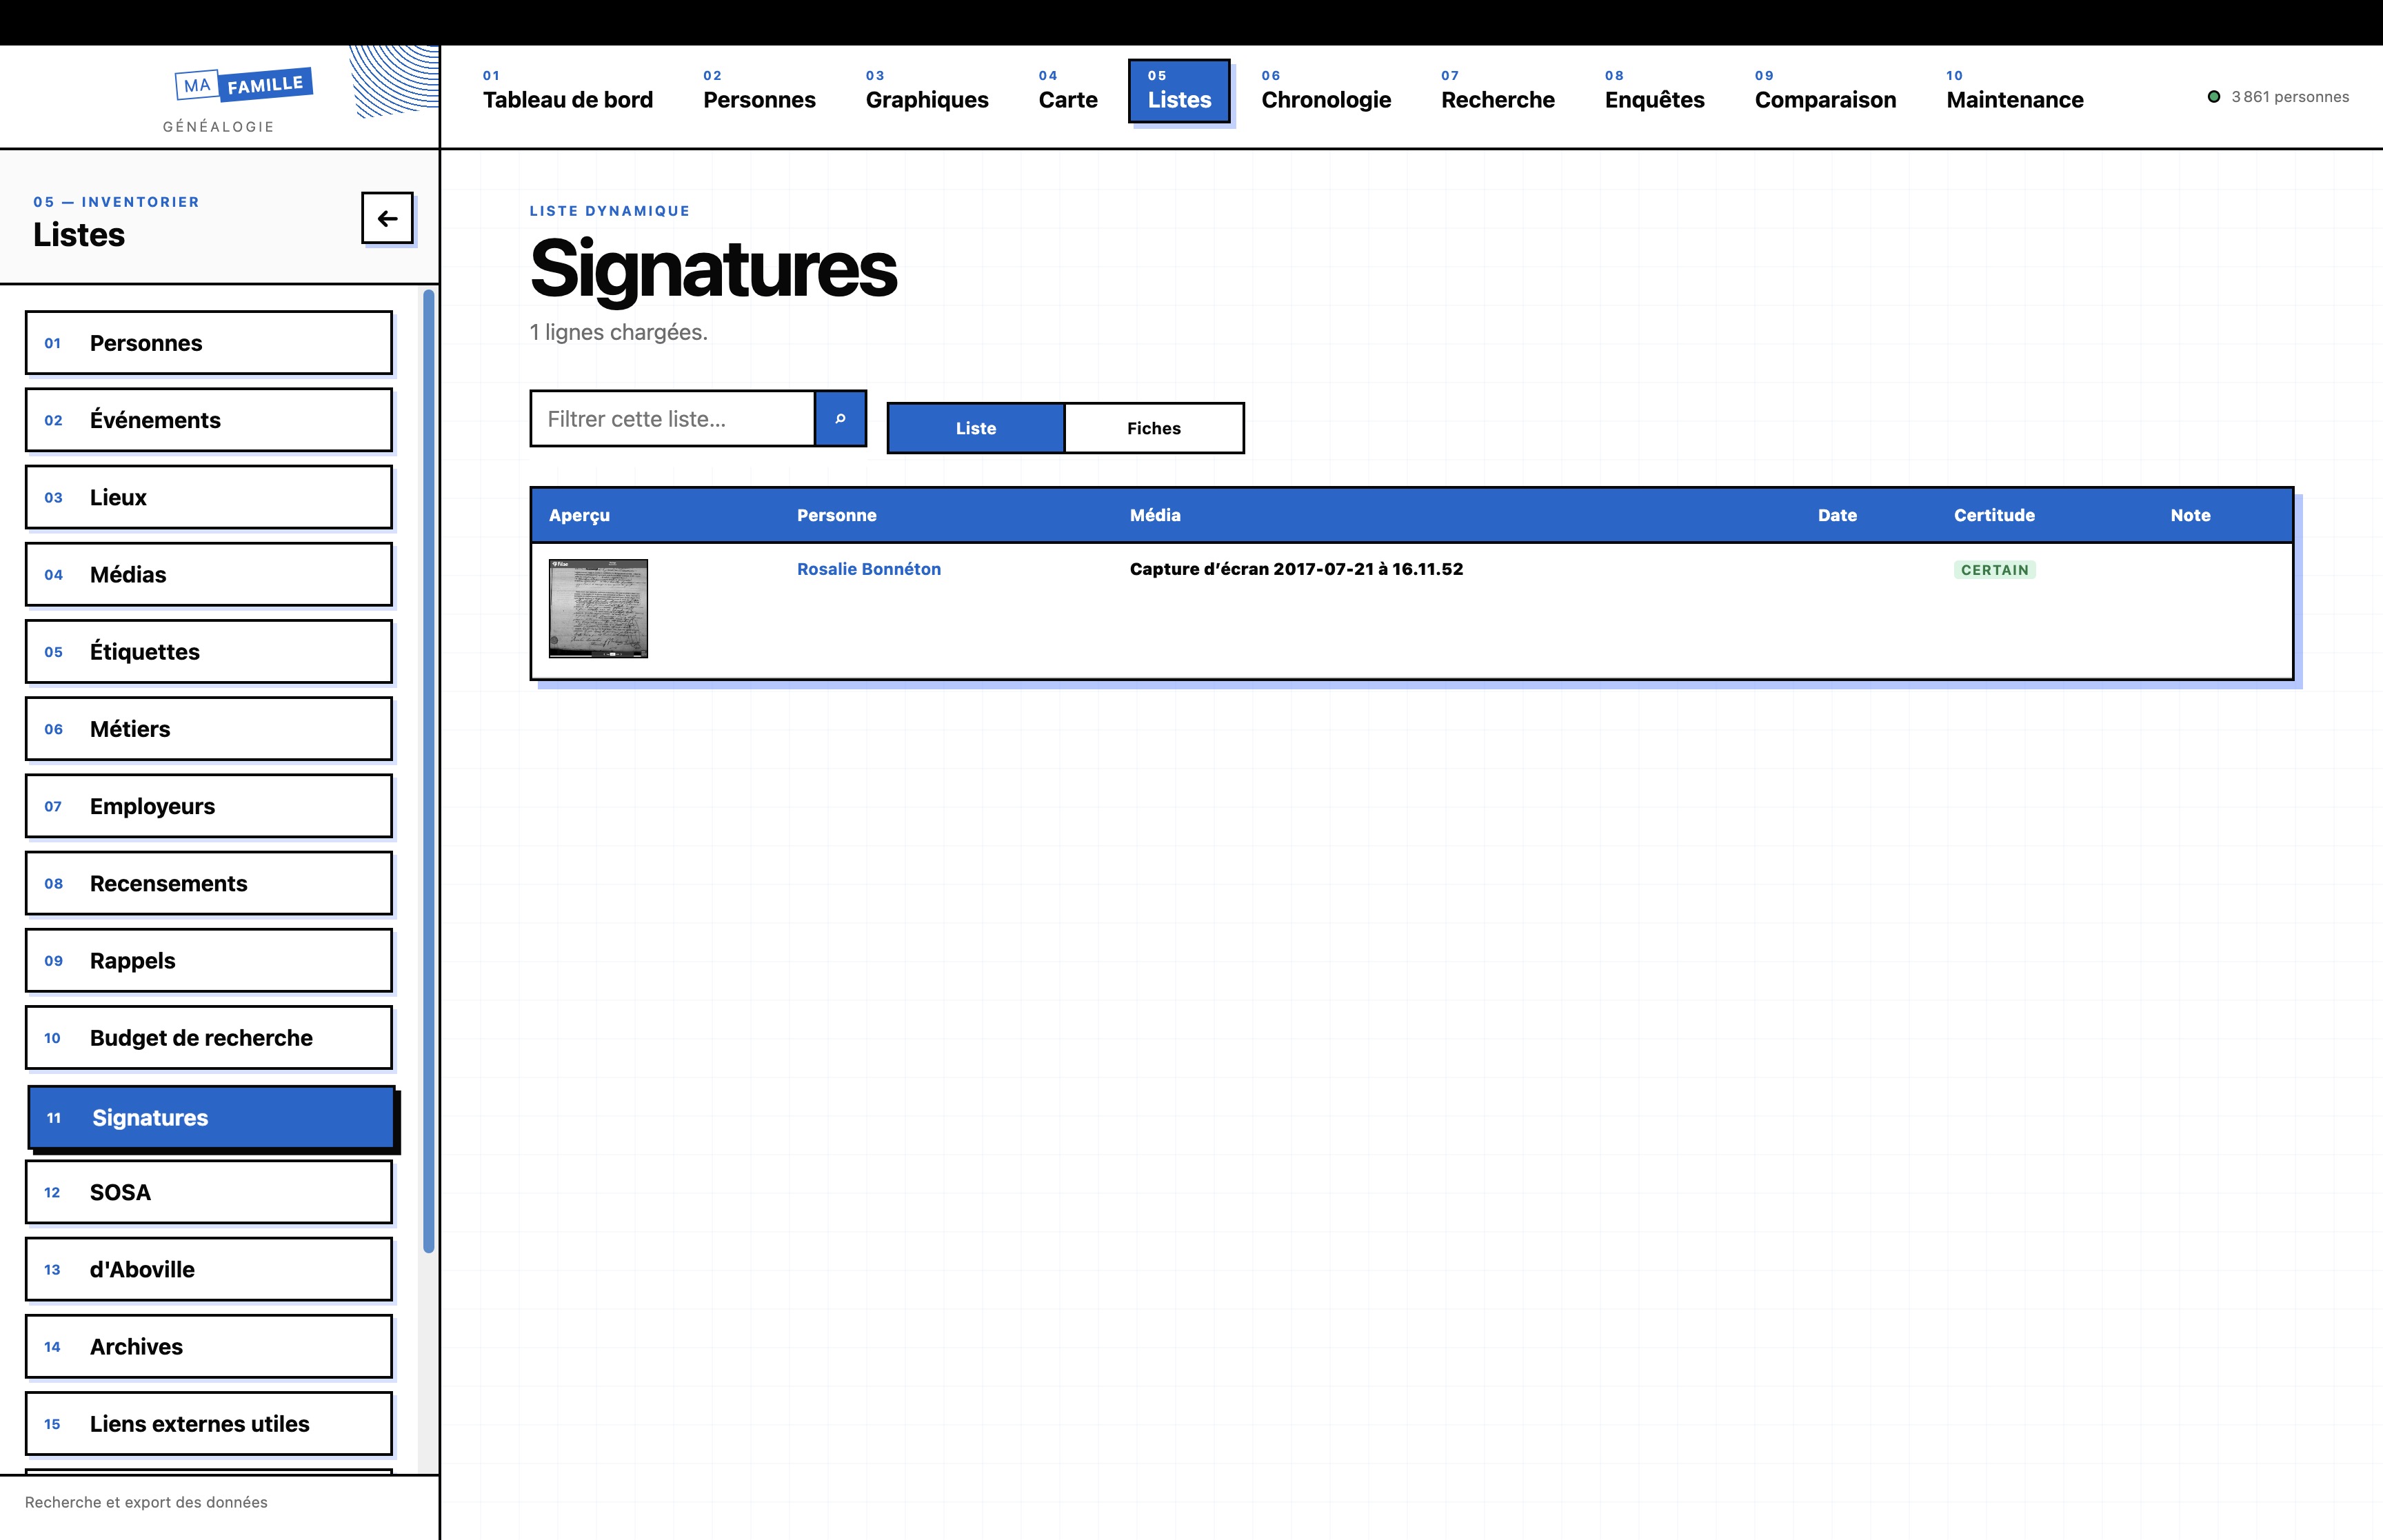The height and width of the screenshot is (1540, 2383).
Task: Open the Chronologie tab
Action: coord(1326,91)
